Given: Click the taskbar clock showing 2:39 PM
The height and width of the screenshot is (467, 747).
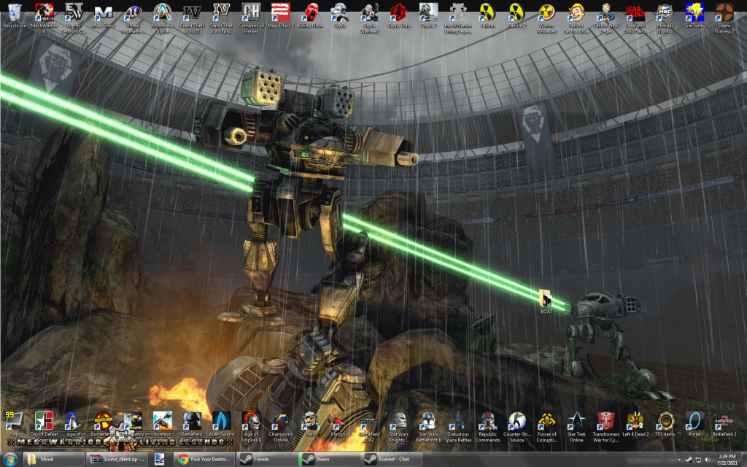Looking at the screenshot, I should 727,459.
